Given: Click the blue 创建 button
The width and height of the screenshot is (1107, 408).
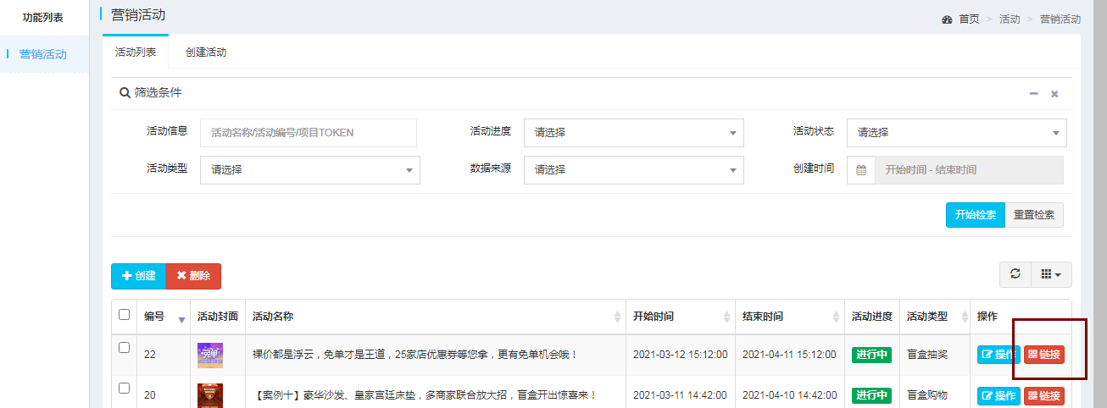Looking at the screenshot, I should coord(138,276).
